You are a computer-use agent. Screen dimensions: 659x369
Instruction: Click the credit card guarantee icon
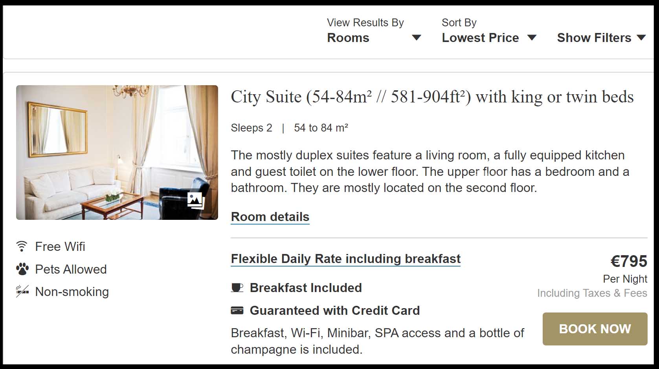[x=237, y=311]
